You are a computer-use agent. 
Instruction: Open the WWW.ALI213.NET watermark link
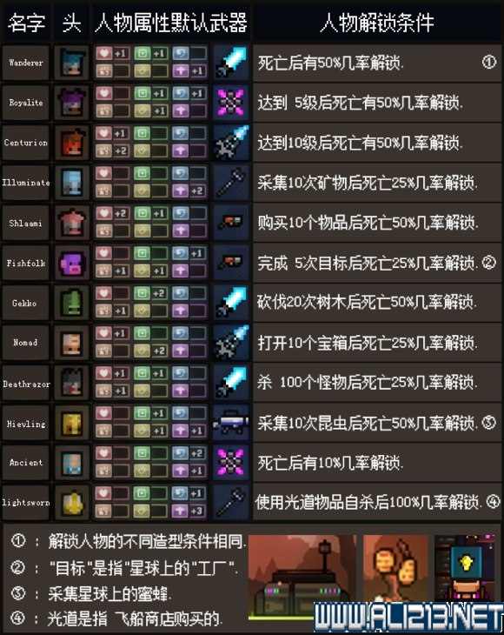(x=408, y=618)
